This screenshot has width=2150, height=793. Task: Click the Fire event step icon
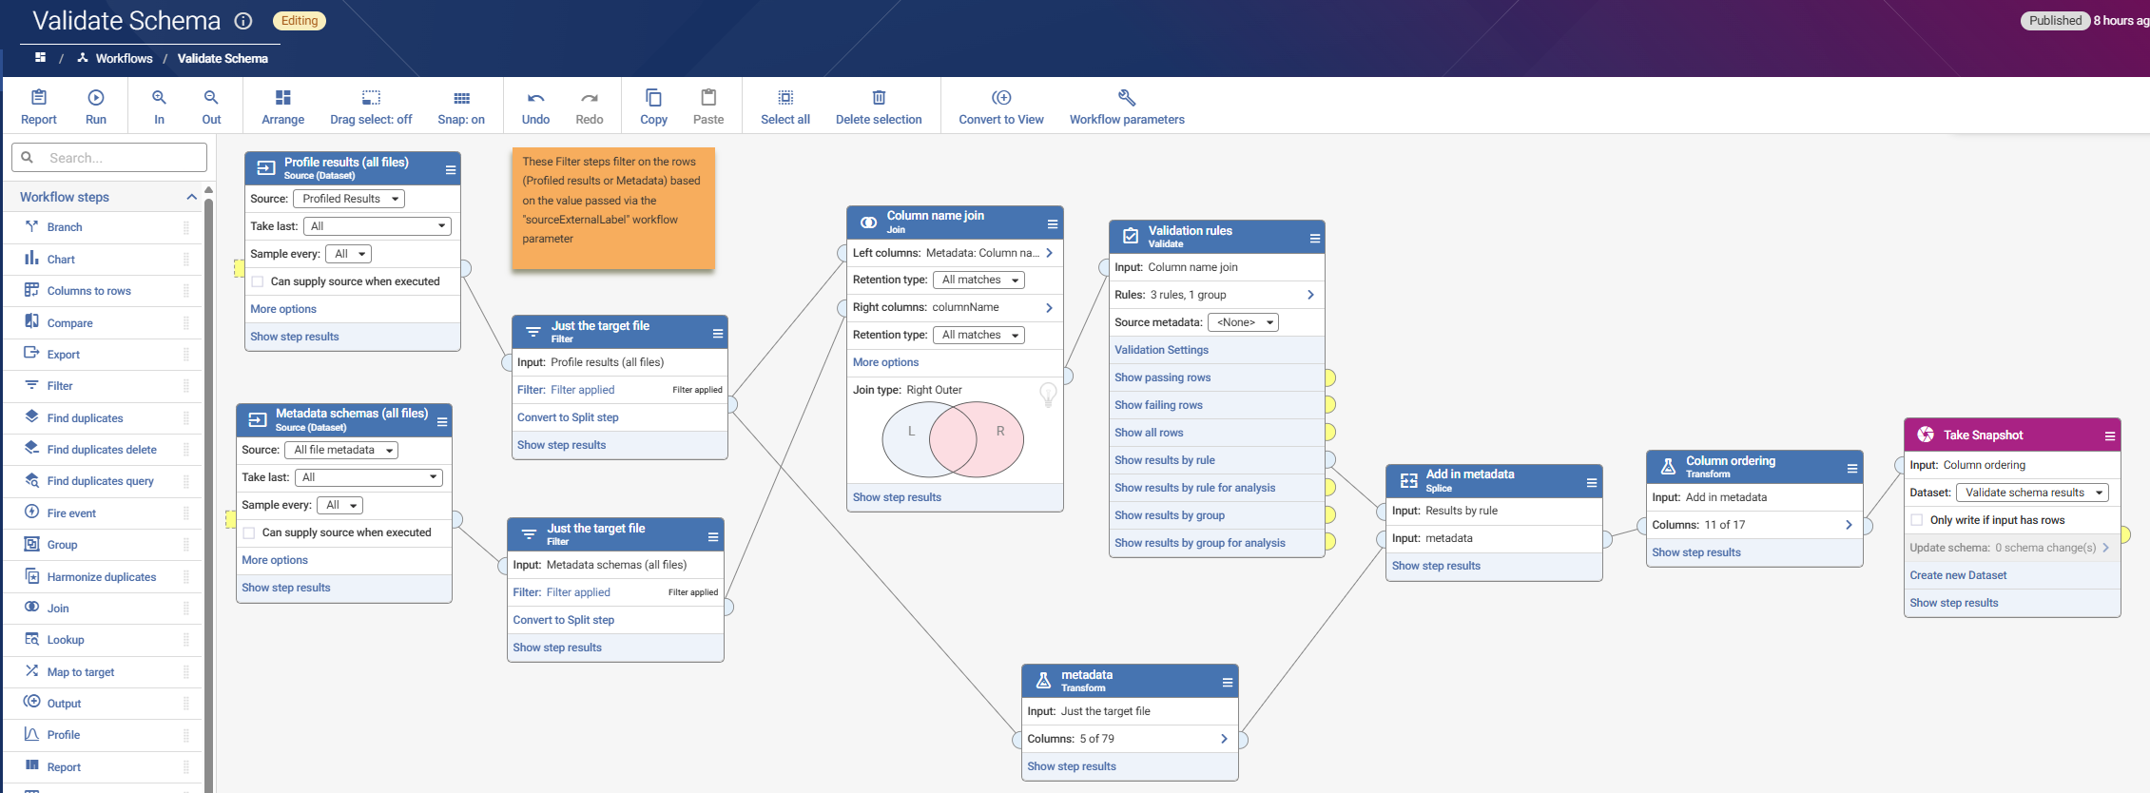pos(31,513)
